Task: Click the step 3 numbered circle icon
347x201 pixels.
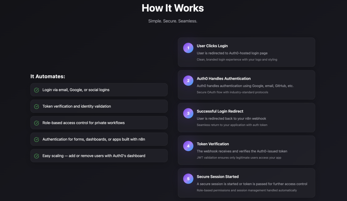Action: click(188, 113)
